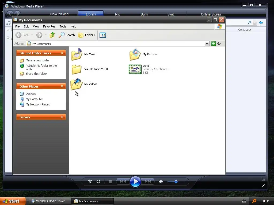
Task: Collapse the first library tree node
Action: tap(8, 29)
